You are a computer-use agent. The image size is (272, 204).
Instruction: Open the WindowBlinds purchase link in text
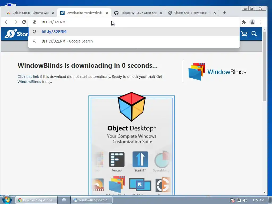[29, 82]
